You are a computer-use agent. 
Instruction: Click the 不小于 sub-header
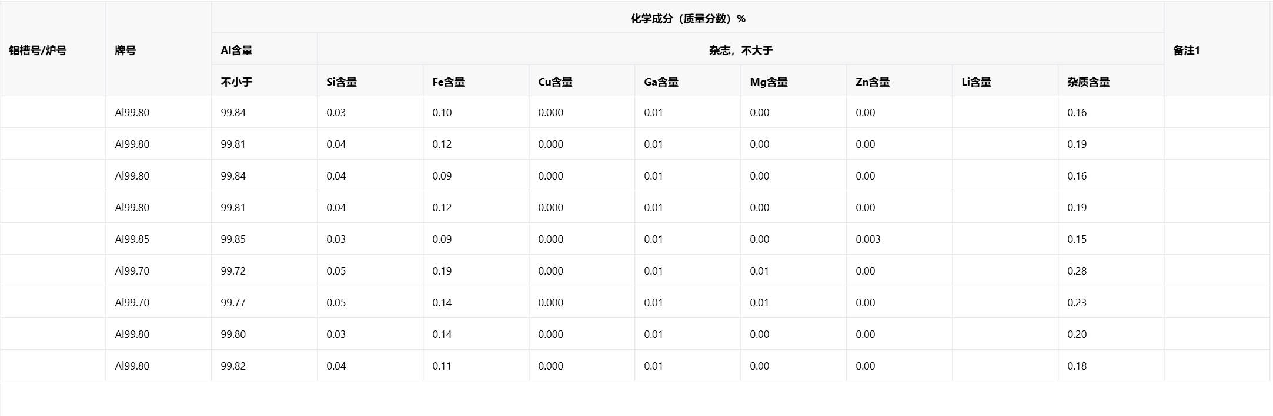pos(236,82)
